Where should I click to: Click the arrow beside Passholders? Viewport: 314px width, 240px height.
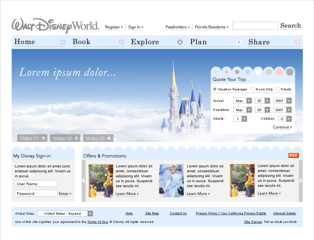[189, 27]
